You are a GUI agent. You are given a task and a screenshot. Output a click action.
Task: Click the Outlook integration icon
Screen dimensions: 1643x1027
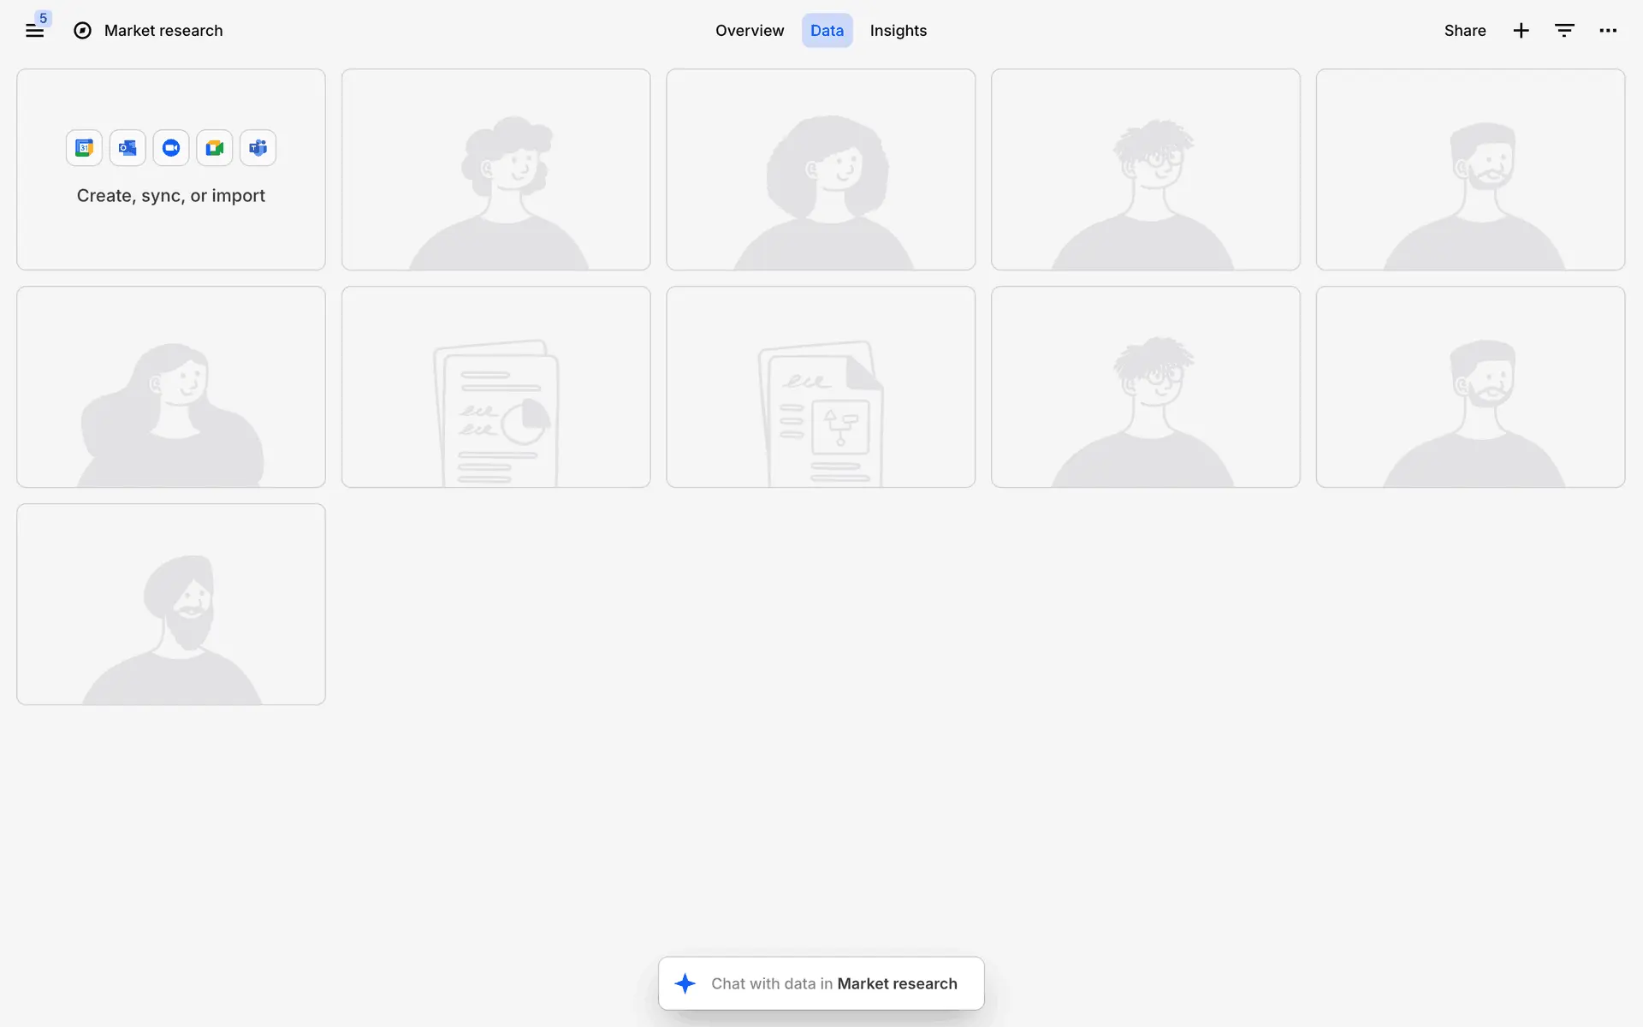(x=128, y=148)
